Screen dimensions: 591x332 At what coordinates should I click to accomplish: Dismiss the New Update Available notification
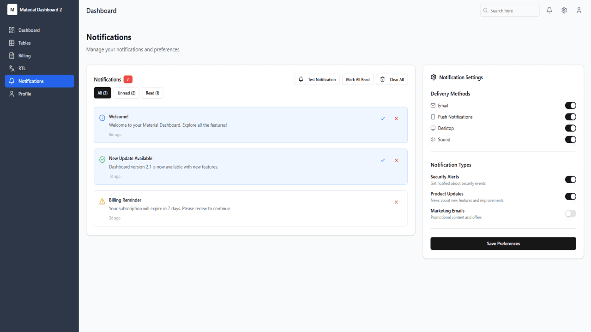coord(396,160)
